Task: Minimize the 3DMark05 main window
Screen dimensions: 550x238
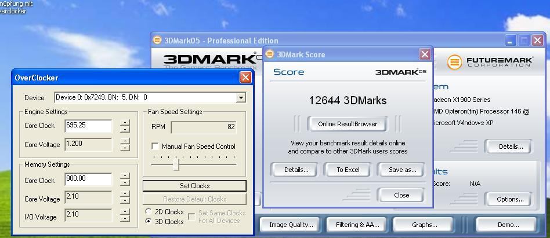Action: (511, 41)
